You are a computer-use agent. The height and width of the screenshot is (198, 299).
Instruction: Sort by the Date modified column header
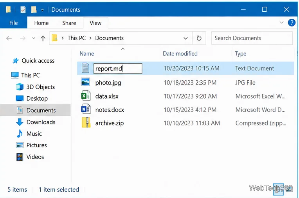coord(180,54)
